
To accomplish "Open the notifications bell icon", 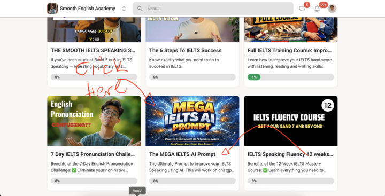I will coord(317,9).
